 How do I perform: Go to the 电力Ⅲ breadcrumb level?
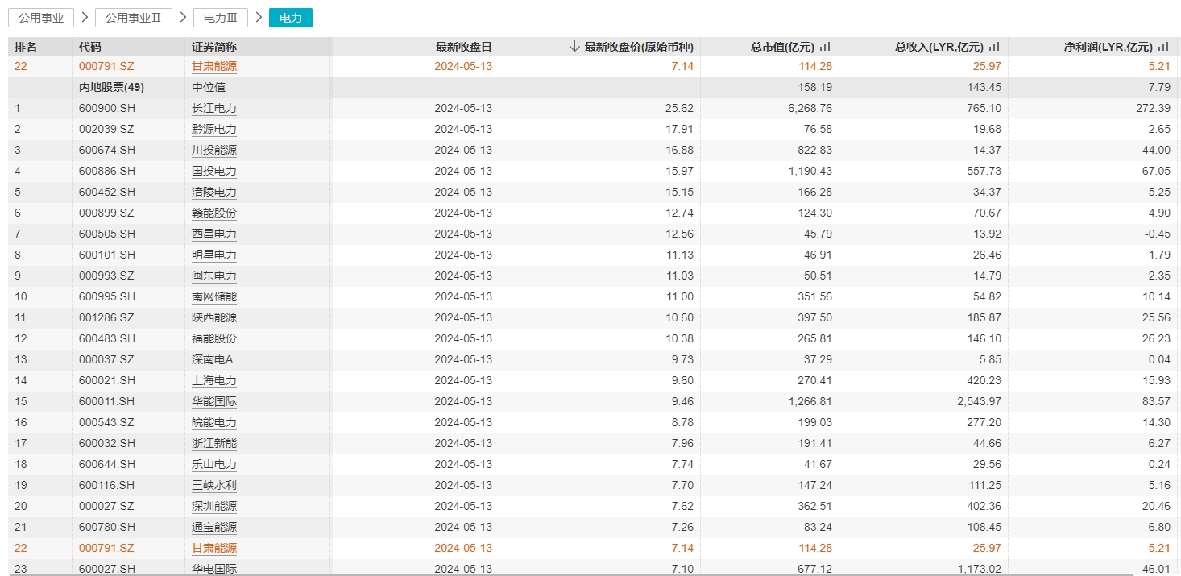(x=221, y=18)
